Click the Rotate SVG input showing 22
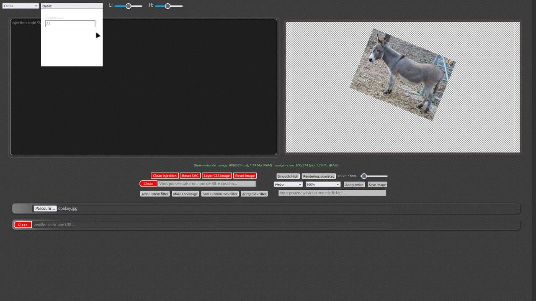 tap(70, 23)
